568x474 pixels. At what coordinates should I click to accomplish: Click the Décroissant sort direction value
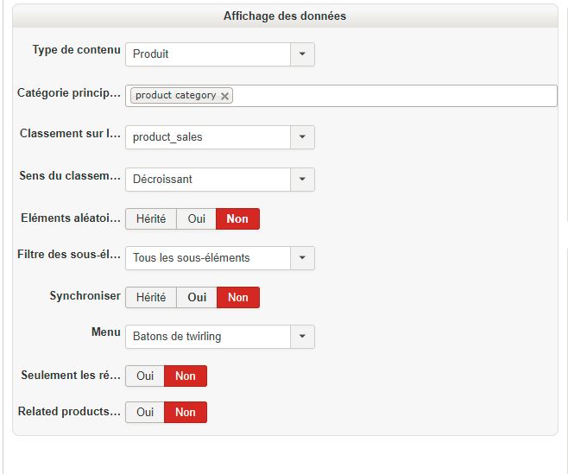[207, 179]
